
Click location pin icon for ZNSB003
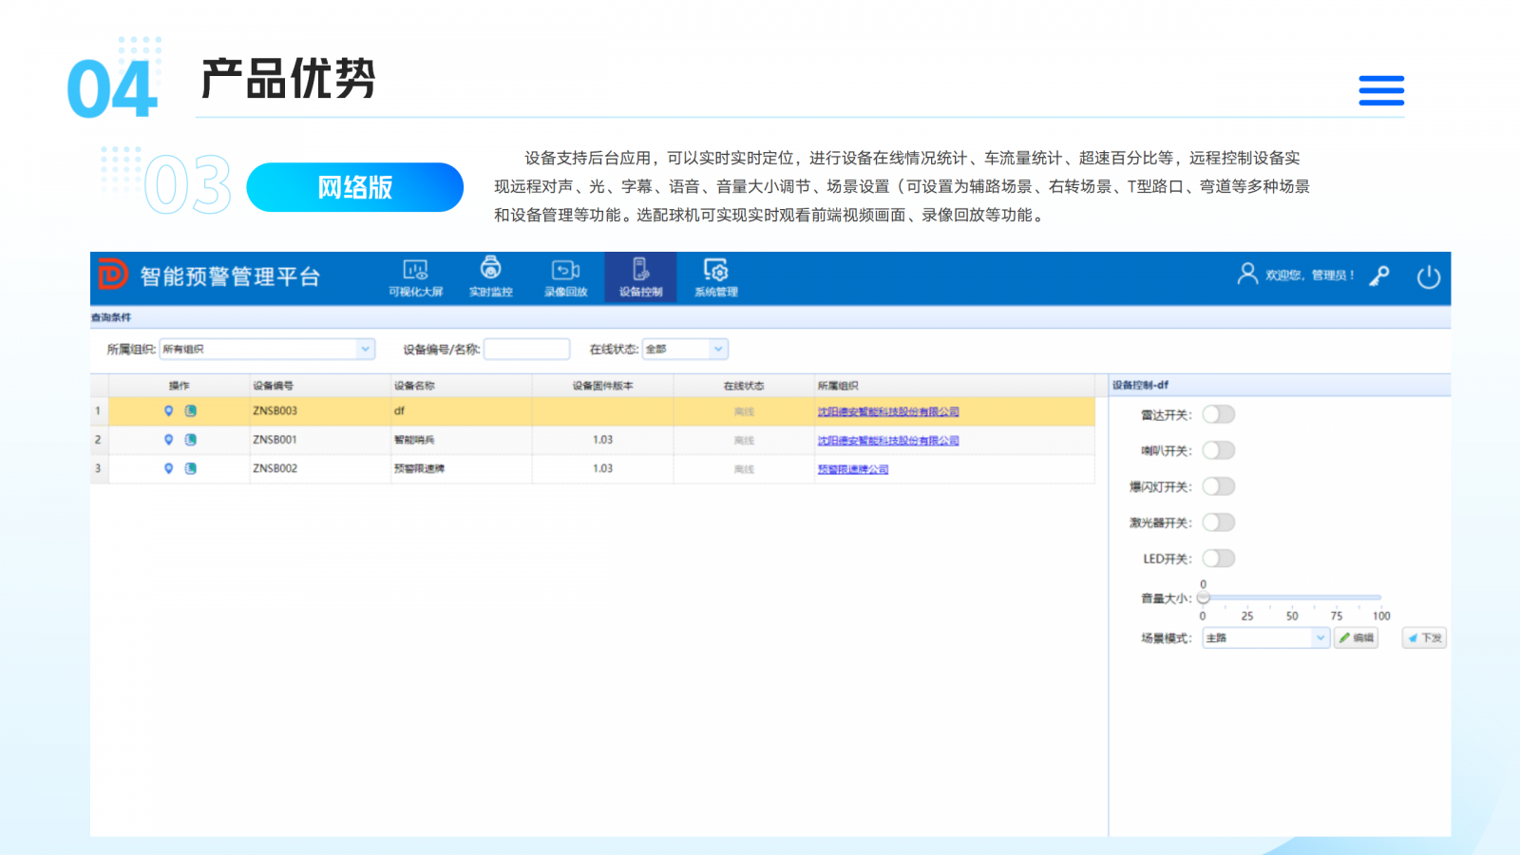[x=169, y=411]
